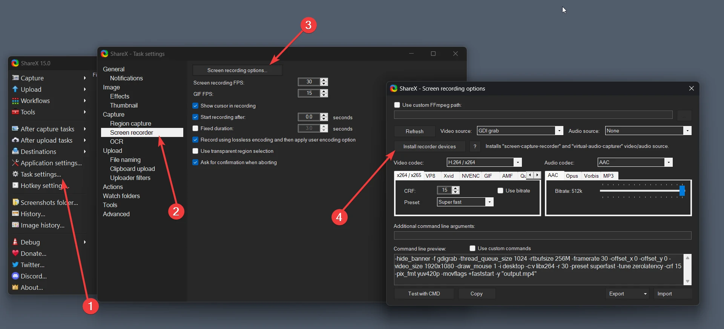Click the About crown icon
This screenshot has width=724, height=329.
[x=15, y=287]
